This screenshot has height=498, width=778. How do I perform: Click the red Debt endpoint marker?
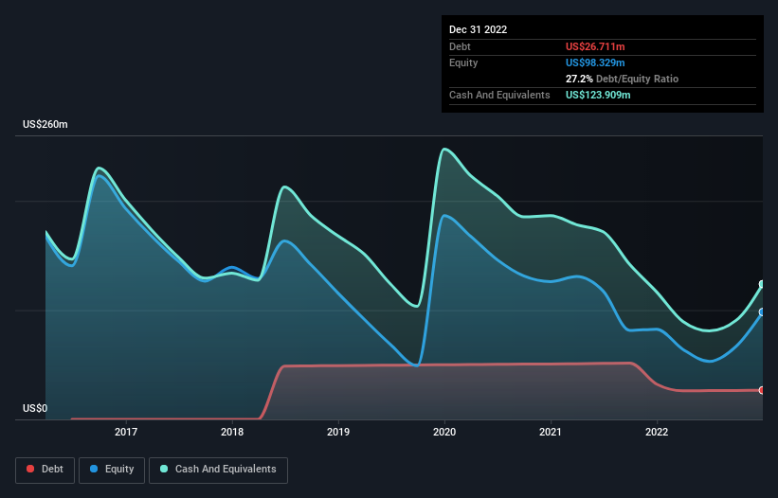(762, 390)
